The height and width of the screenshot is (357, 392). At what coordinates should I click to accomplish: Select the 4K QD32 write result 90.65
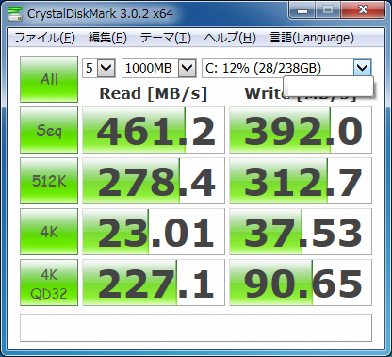301,283
